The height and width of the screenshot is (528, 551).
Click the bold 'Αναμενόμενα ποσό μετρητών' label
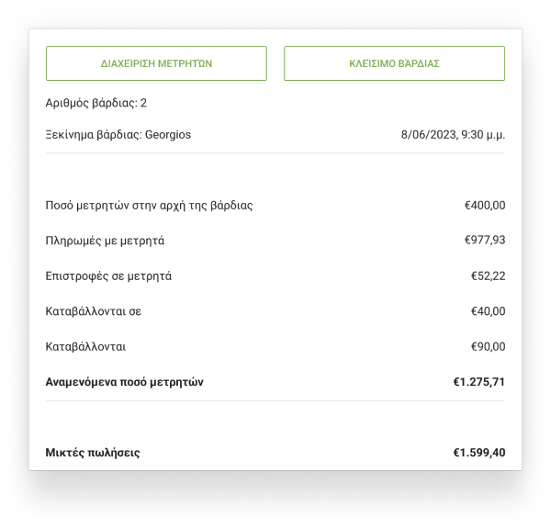124,382
